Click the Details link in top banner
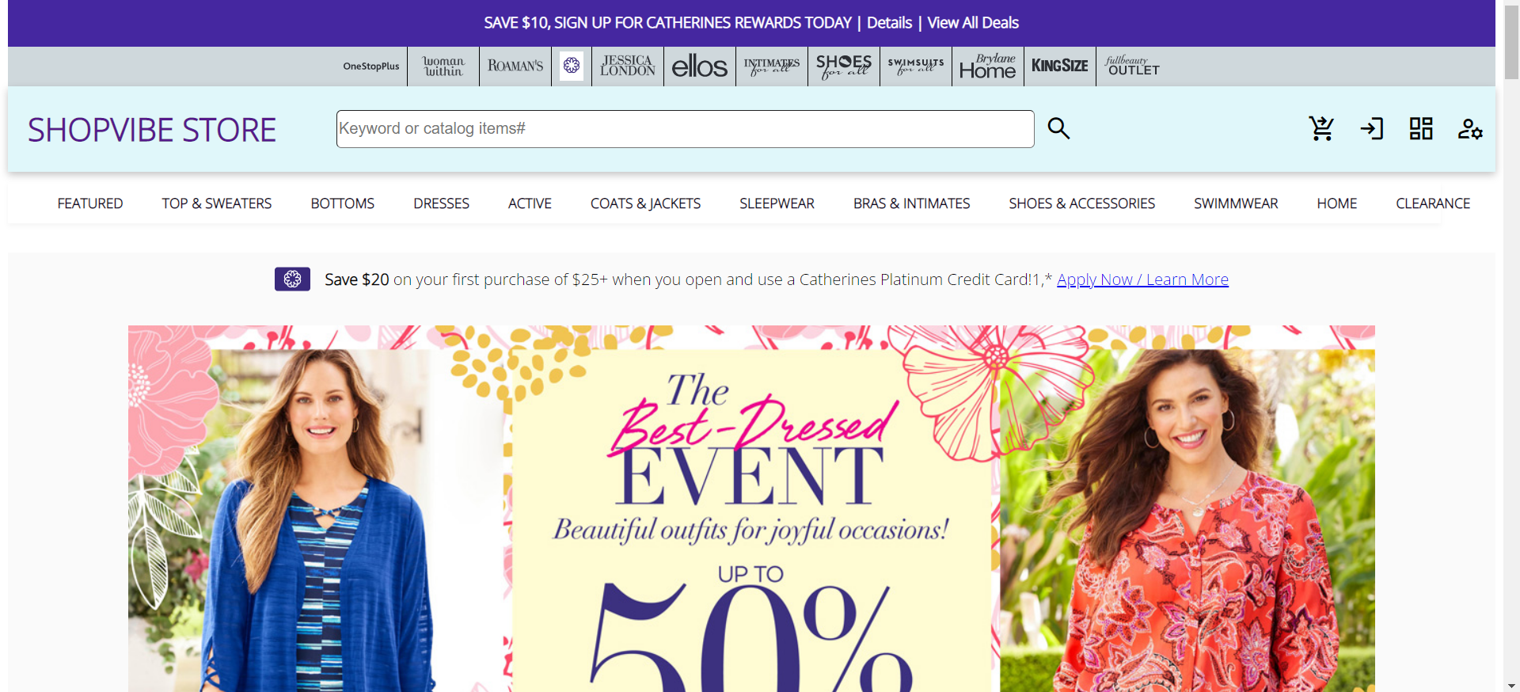Viewport: 1520px width, 692px height. pyautogui.click(x=889, y=23)
